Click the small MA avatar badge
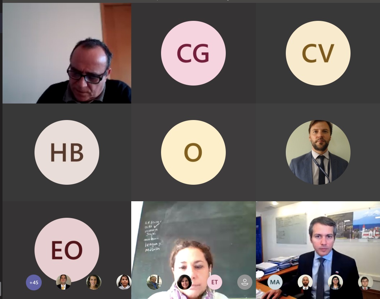Image resolution: width=380 pixels, height=299 pixels. click(x=275, y=282)
